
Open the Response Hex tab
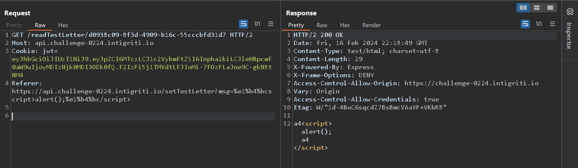point(345,25)
